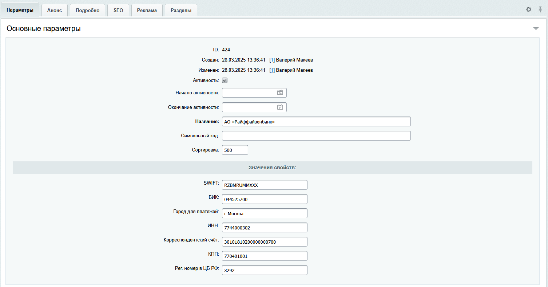Click the ИНН label

pos(213,226)
